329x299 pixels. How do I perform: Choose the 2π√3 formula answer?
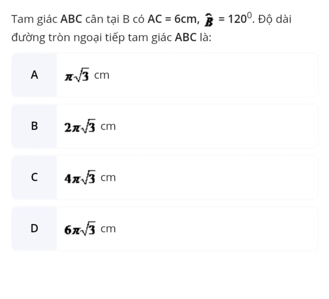point(80,126)
